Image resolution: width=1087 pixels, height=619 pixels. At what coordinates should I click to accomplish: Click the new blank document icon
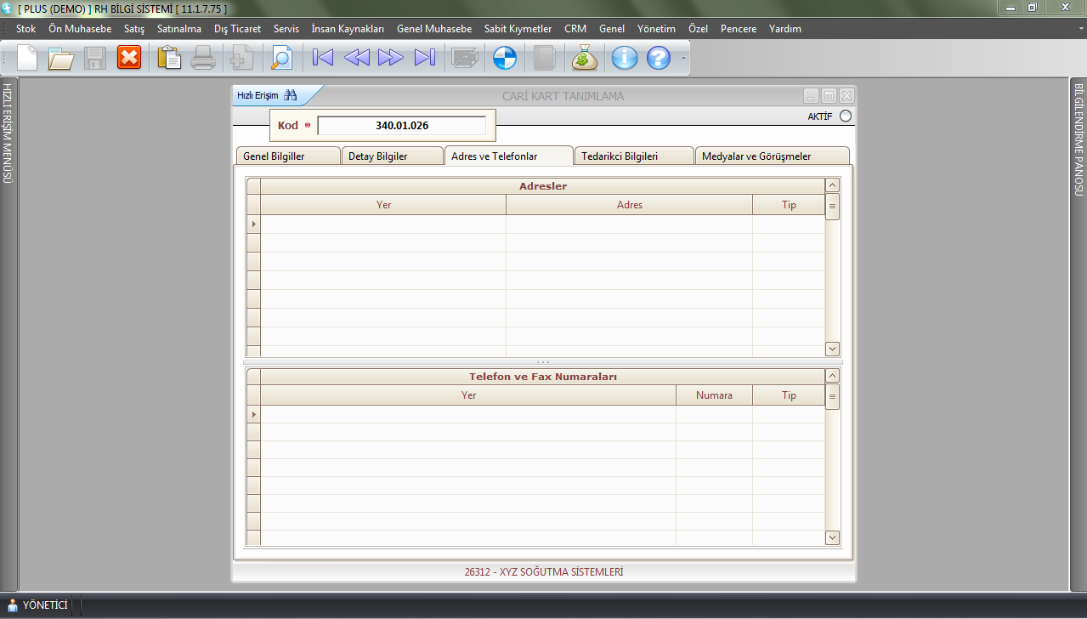coord(27,58)
